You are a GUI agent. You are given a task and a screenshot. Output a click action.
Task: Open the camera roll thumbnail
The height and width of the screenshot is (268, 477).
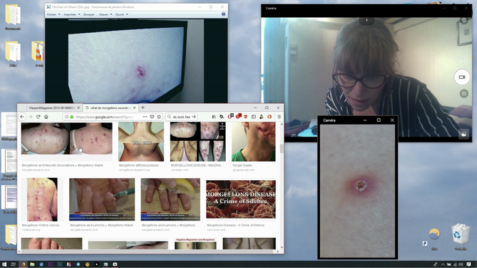point(463,133)
